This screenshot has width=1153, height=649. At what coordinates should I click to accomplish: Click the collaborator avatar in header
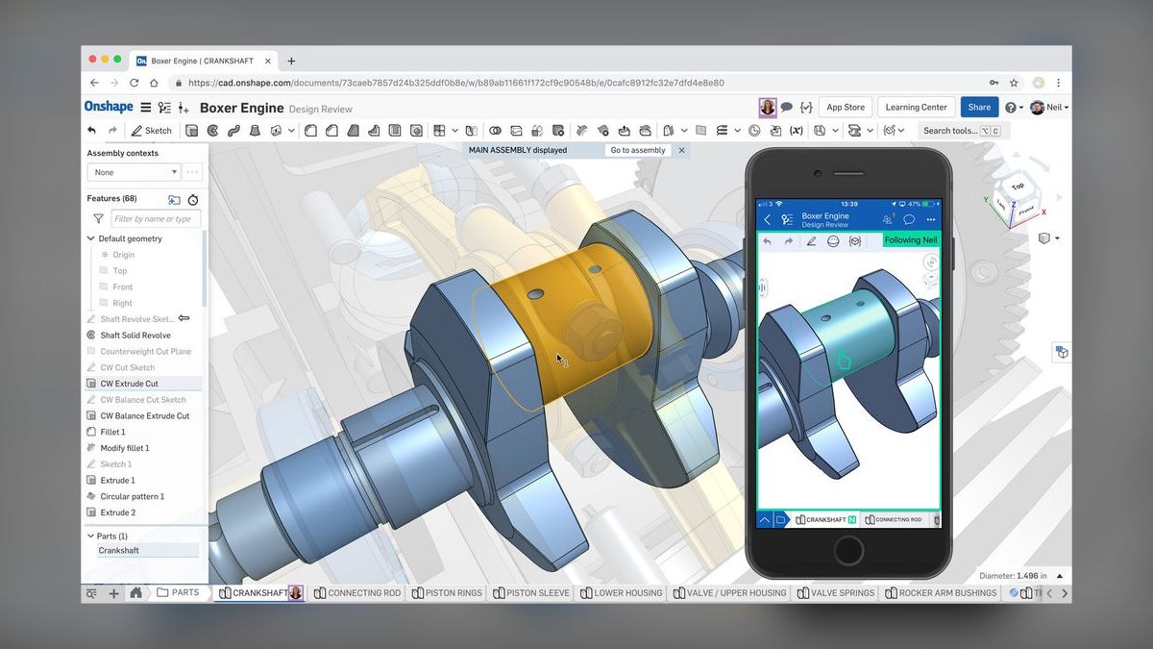tap(767, 107)
